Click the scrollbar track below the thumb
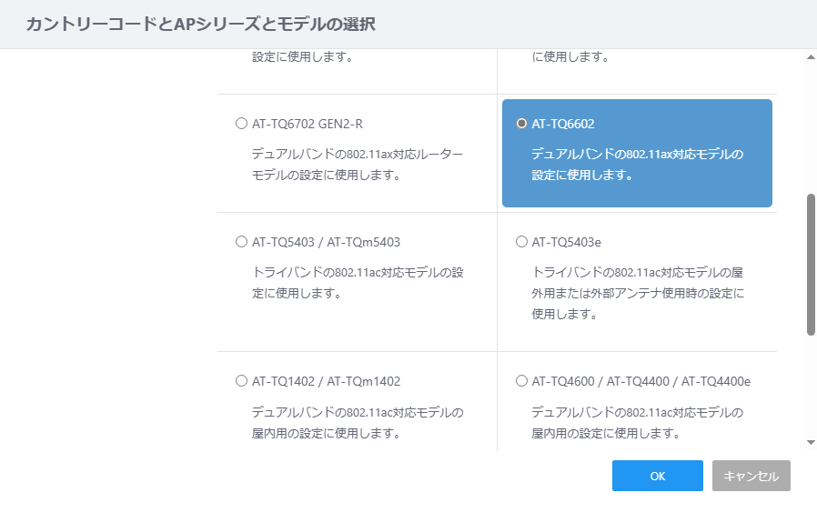 pyautogui.click(x=811, y=386)
